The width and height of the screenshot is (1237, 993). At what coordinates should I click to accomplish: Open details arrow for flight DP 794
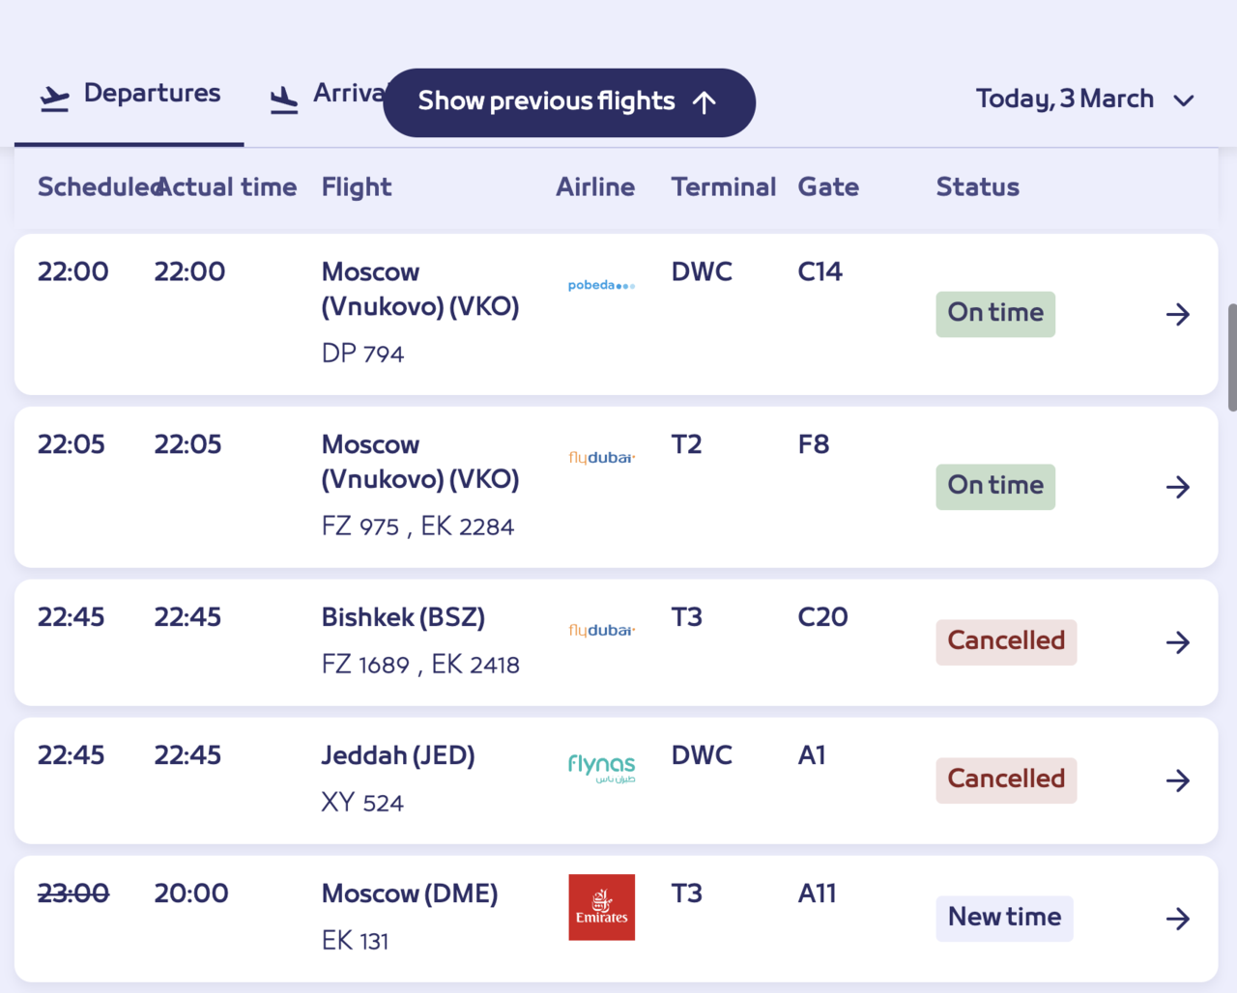(x=1177, y=315)
